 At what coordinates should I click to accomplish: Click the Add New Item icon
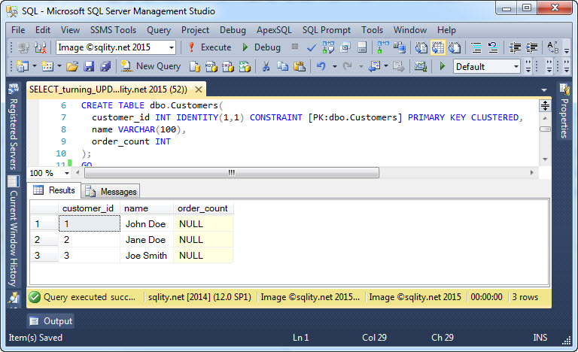pyautogui.click(x=47, y=66)
